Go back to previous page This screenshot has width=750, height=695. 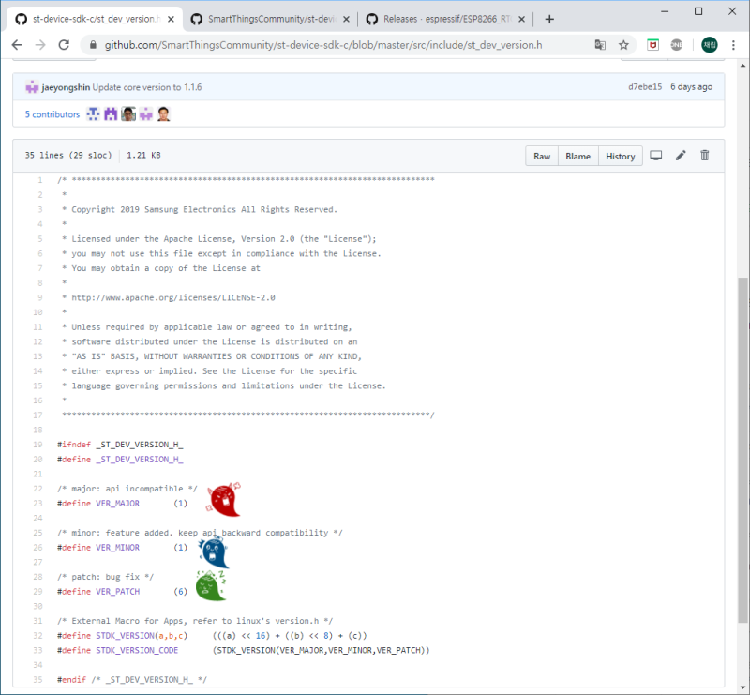coord(17,45)
